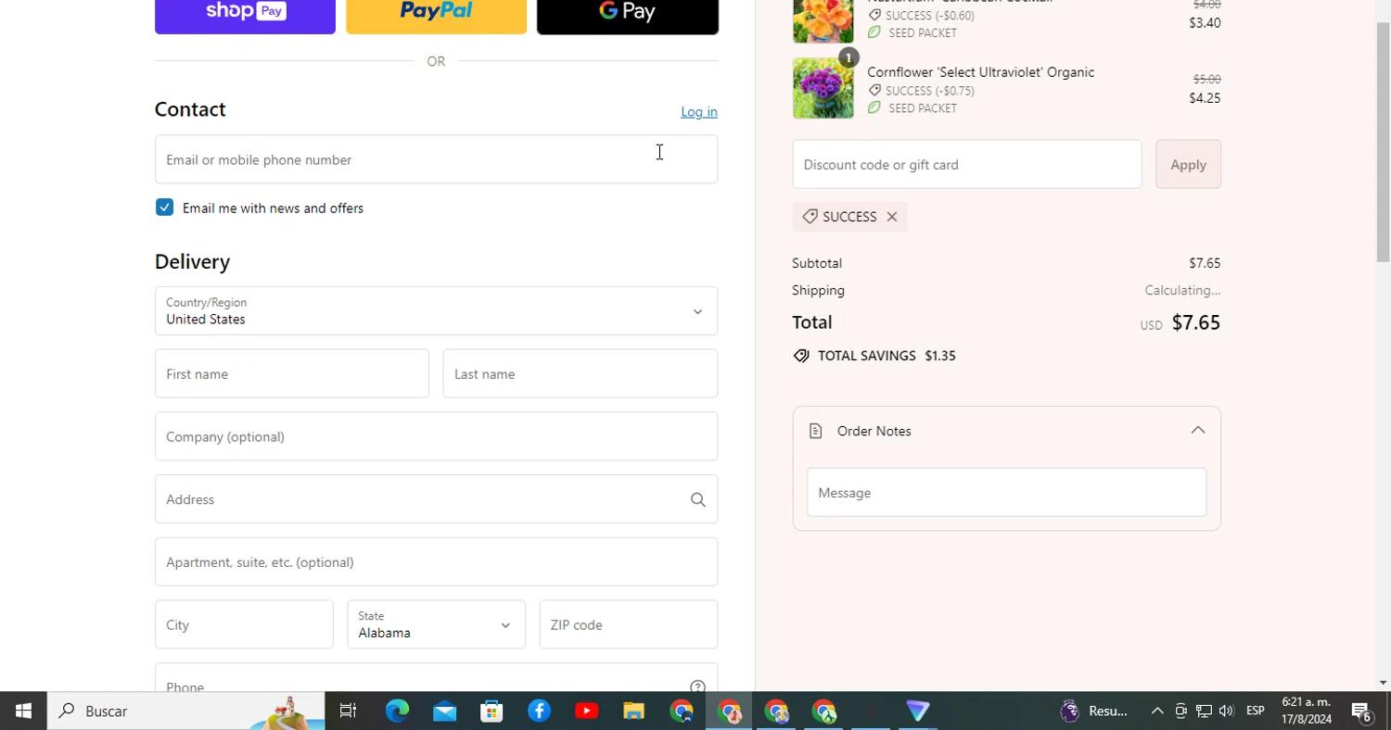Screen dimensions: 1391x730
Task: Click the volume speaker tray icon
Action: (x=1226, y=711)
